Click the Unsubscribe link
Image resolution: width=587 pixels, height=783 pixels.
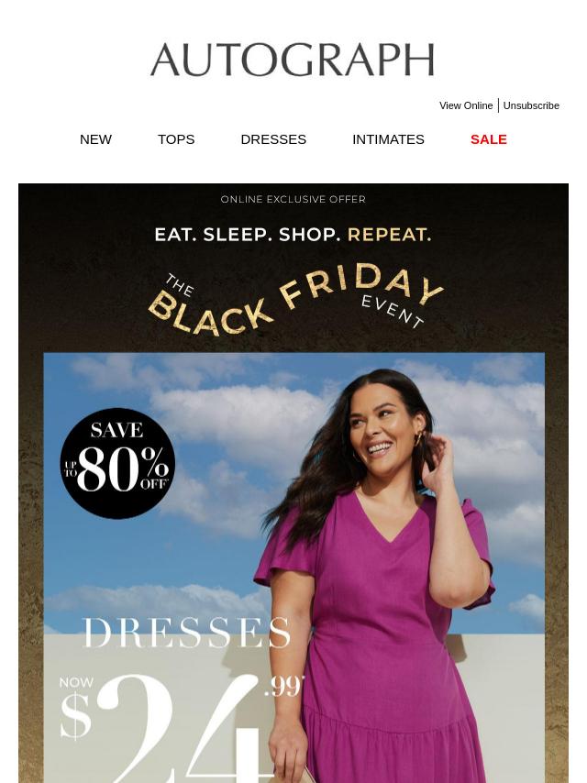click(x=531, y=105)
